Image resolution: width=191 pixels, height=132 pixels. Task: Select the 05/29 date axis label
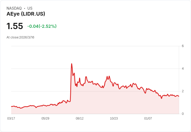click(x=45, y=118)
